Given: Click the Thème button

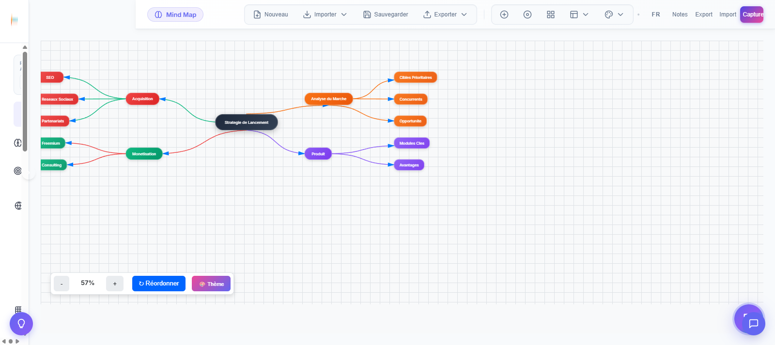Looking at the screenshot, I should click(x=211, y=284).
